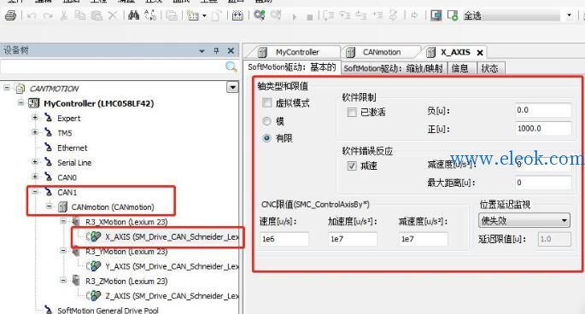585x314 pixels.
Task: Click the MyController device icon in tree
Action: coord(34,103)
